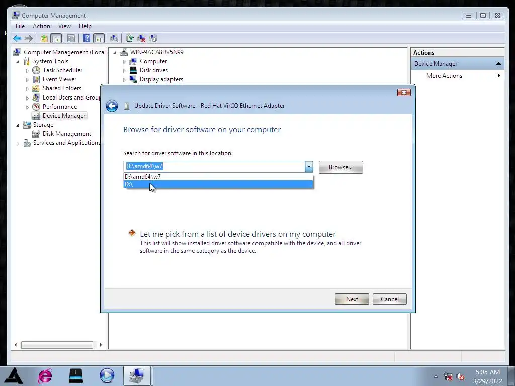The height and width of the screenshot is (386, 515).
Task: Open the View menu
Action: pyautogui.click(x=64, y=26)
